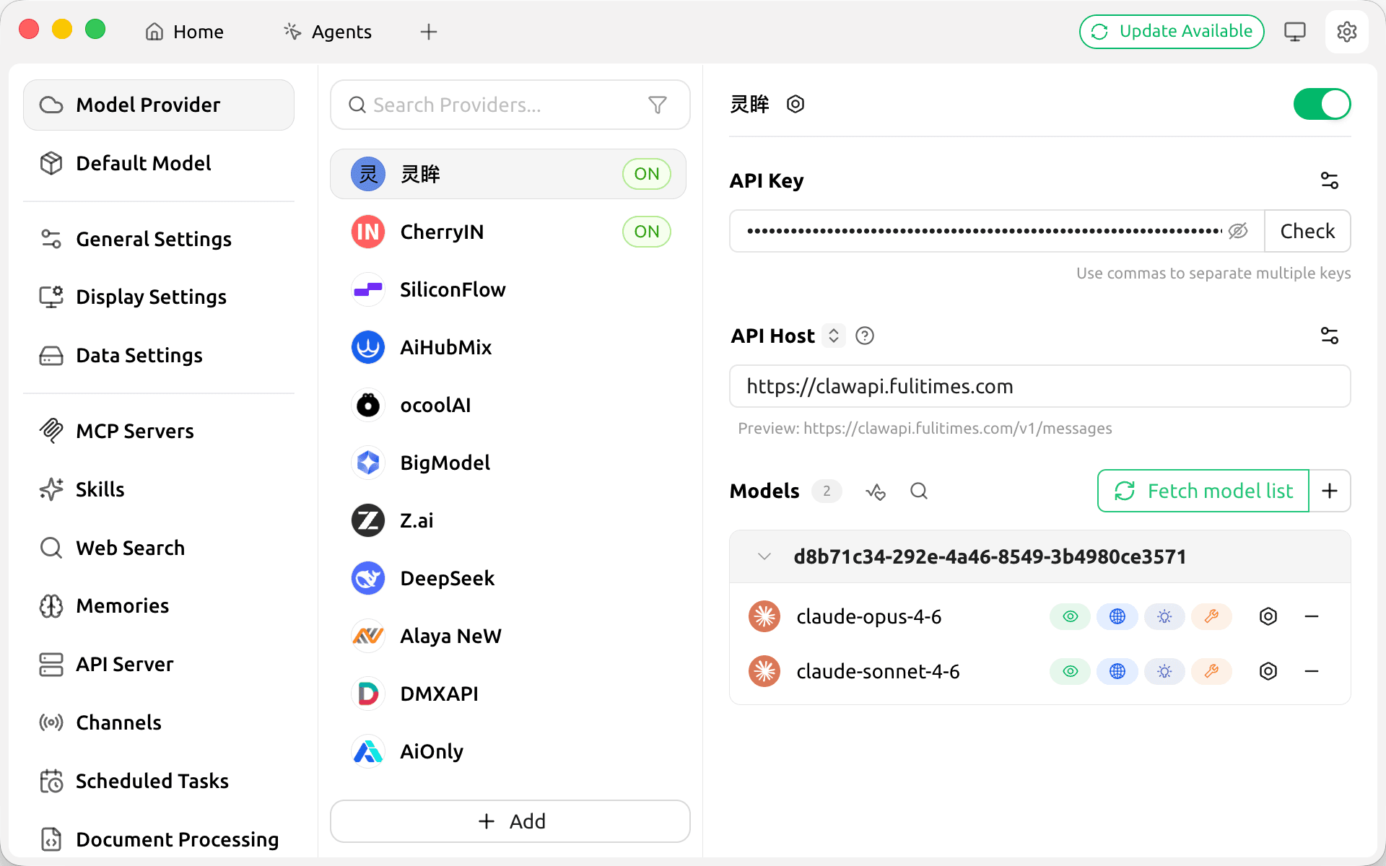Click the web search globe badge for claude-sonnet-4-6
This screenshot has height=866, width=1386.
(x=1117, y=671)
